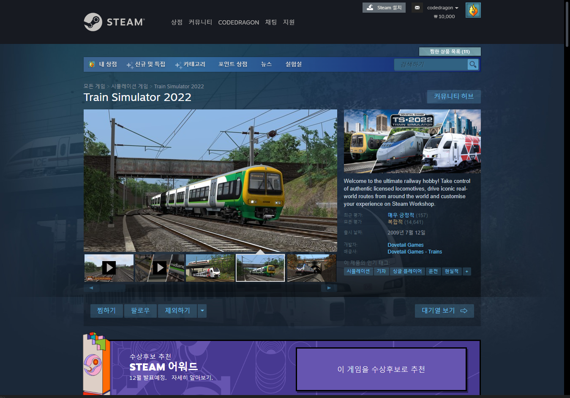Open publisher Dovetail Games - Trains link
This screenshot has width=570, height=398.
coord(415,252)
